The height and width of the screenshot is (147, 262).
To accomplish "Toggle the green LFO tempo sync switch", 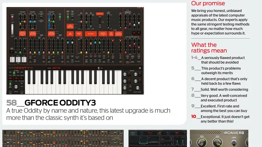I will (68, 17).
